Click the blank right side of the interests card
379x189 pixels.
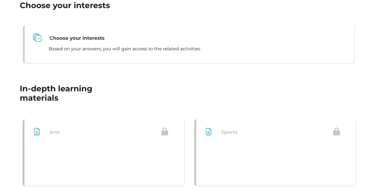(277, 44)
